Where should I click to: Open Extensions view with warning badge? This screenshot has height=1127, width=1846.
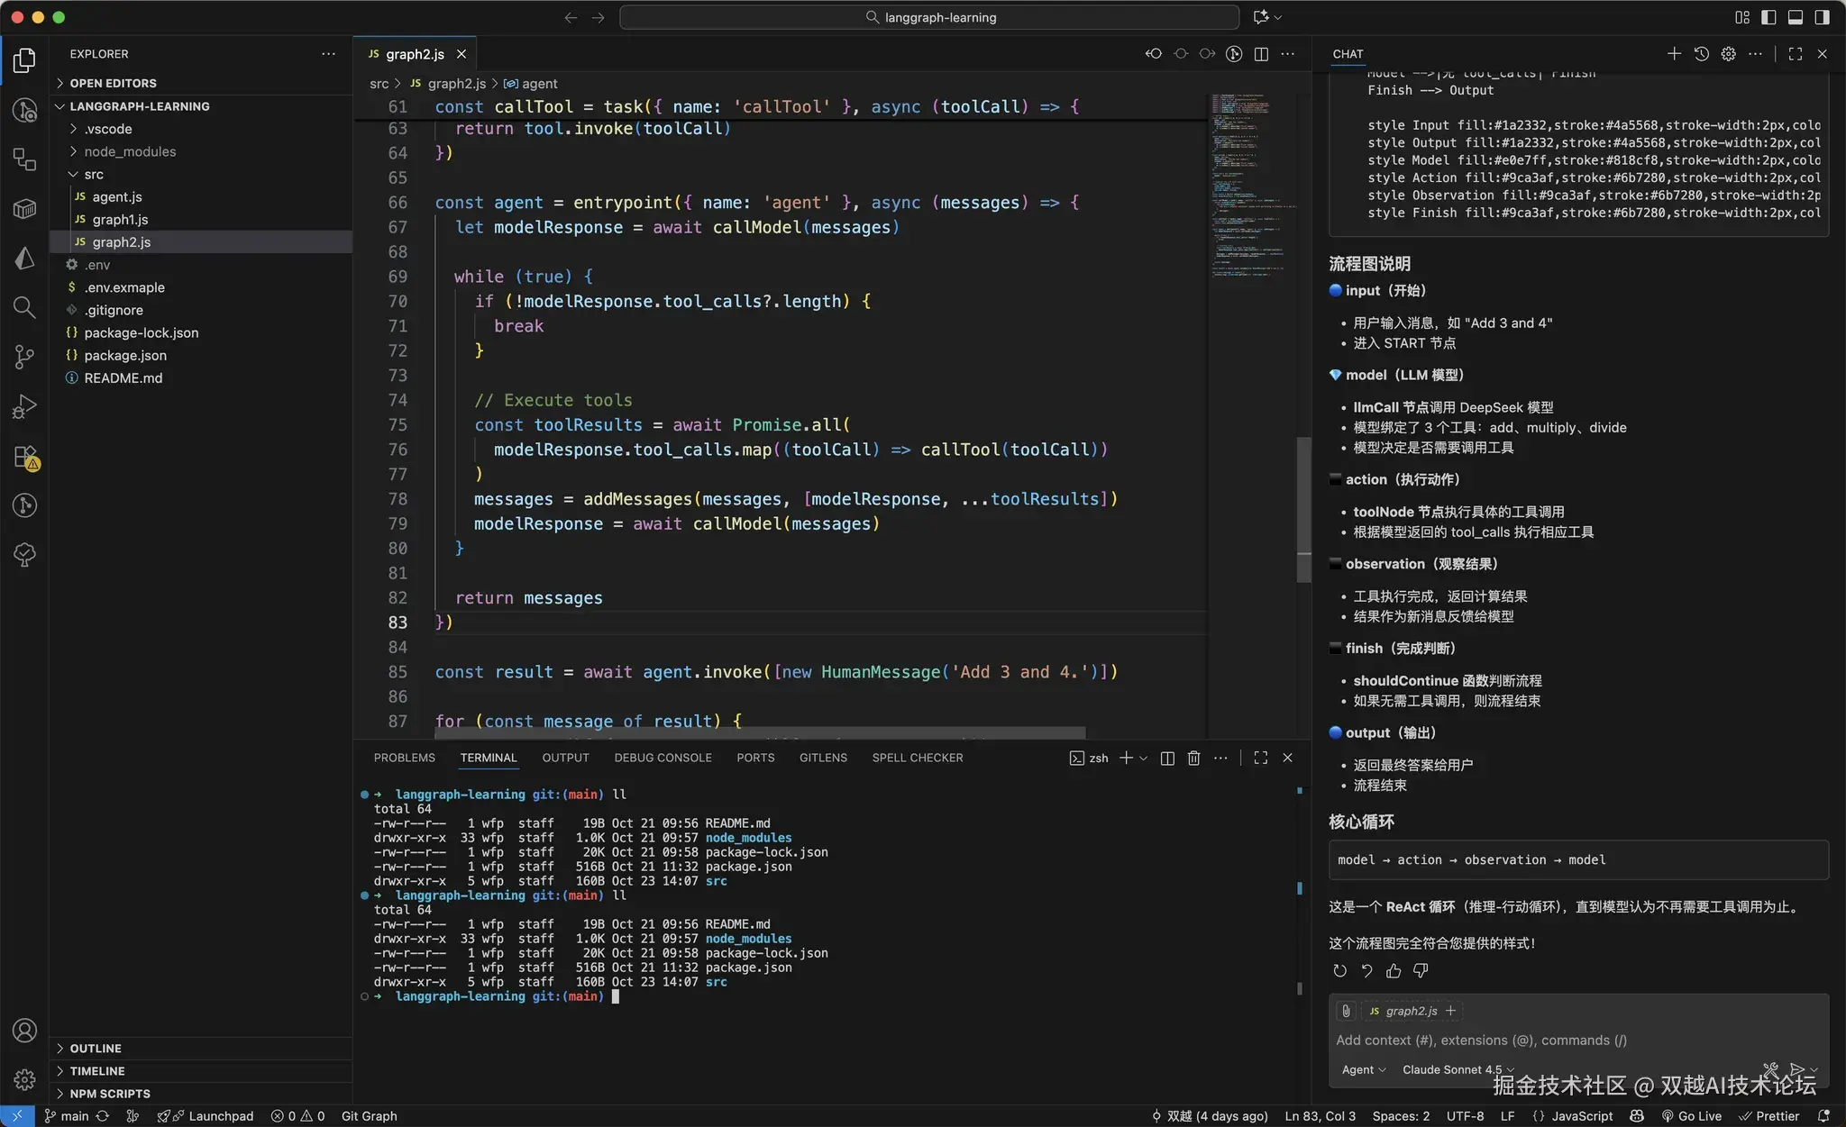24,457
